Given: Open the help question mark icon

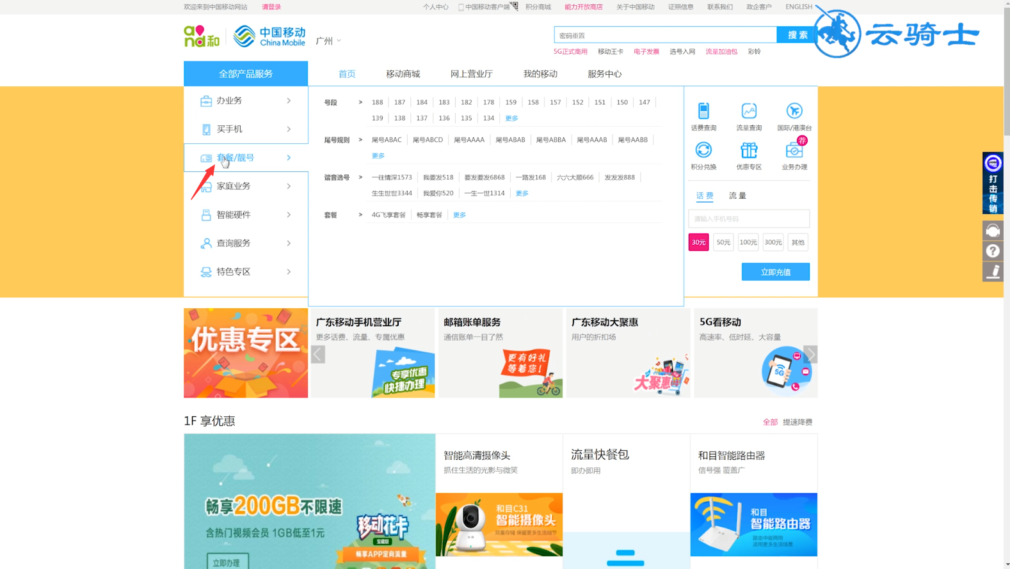Looking at the screenshot, I should [993, 251].
